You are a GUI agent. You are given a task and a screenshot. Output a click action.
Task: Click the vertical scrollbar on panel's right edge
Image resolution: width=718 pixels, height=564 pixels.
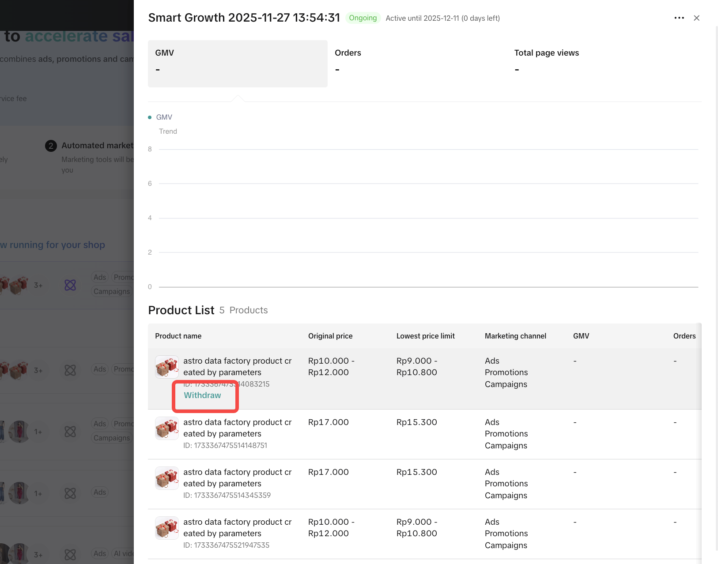(716, 287)
